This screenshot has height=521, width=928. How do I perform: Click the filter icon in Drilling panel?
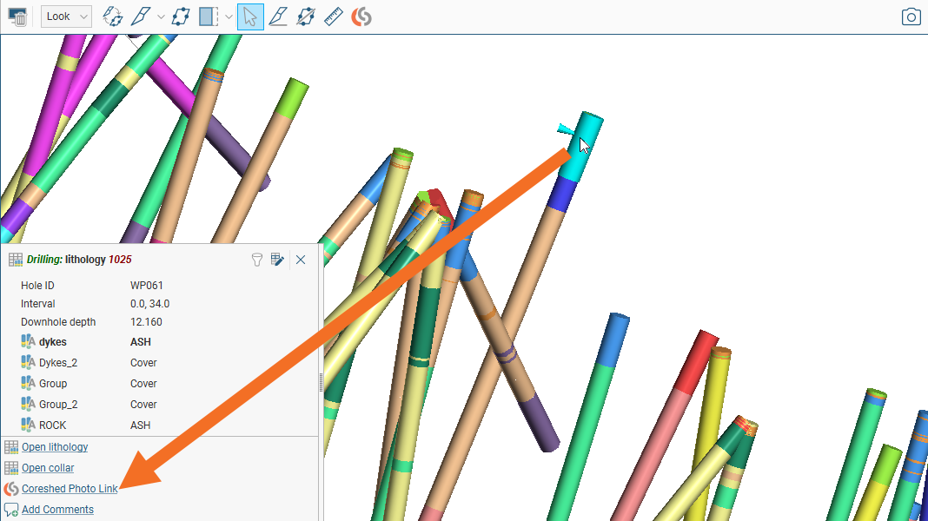coord(257,260)
